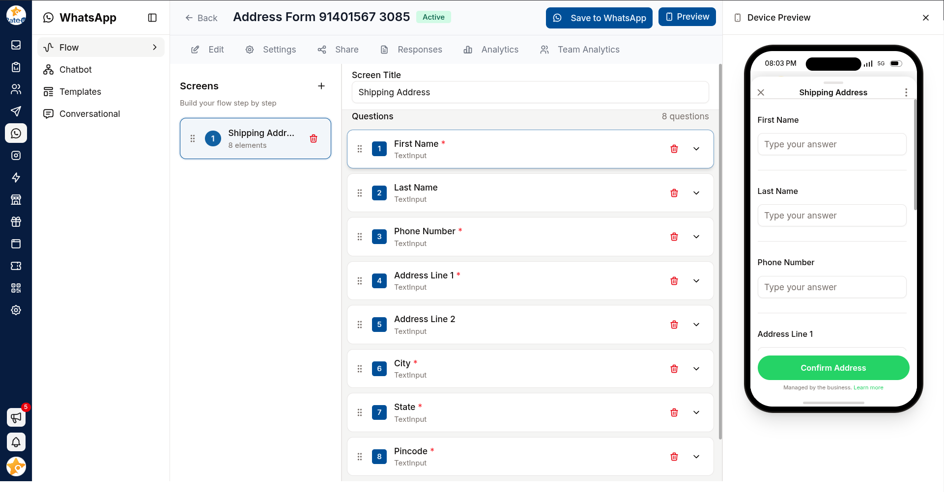Expand the City question
This screenshot has width=944, height=492.
696,369
